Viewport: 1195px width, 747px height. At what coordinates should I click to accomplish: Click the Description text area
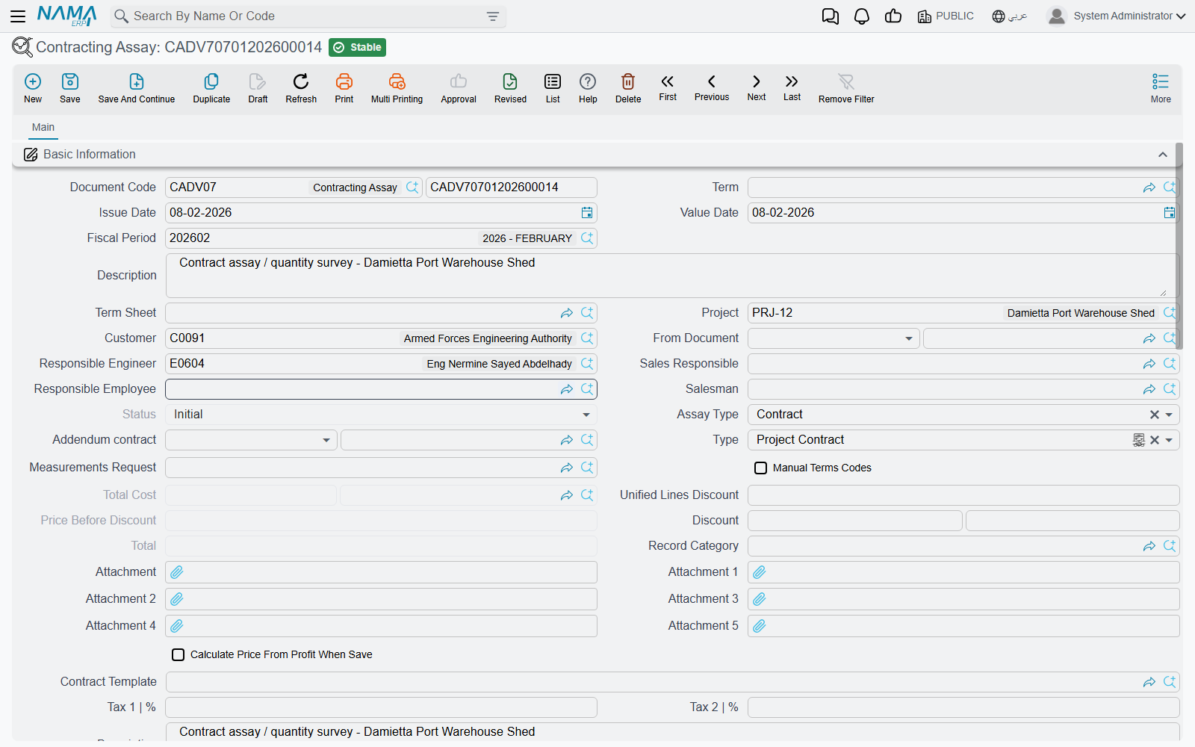point(672,276)
